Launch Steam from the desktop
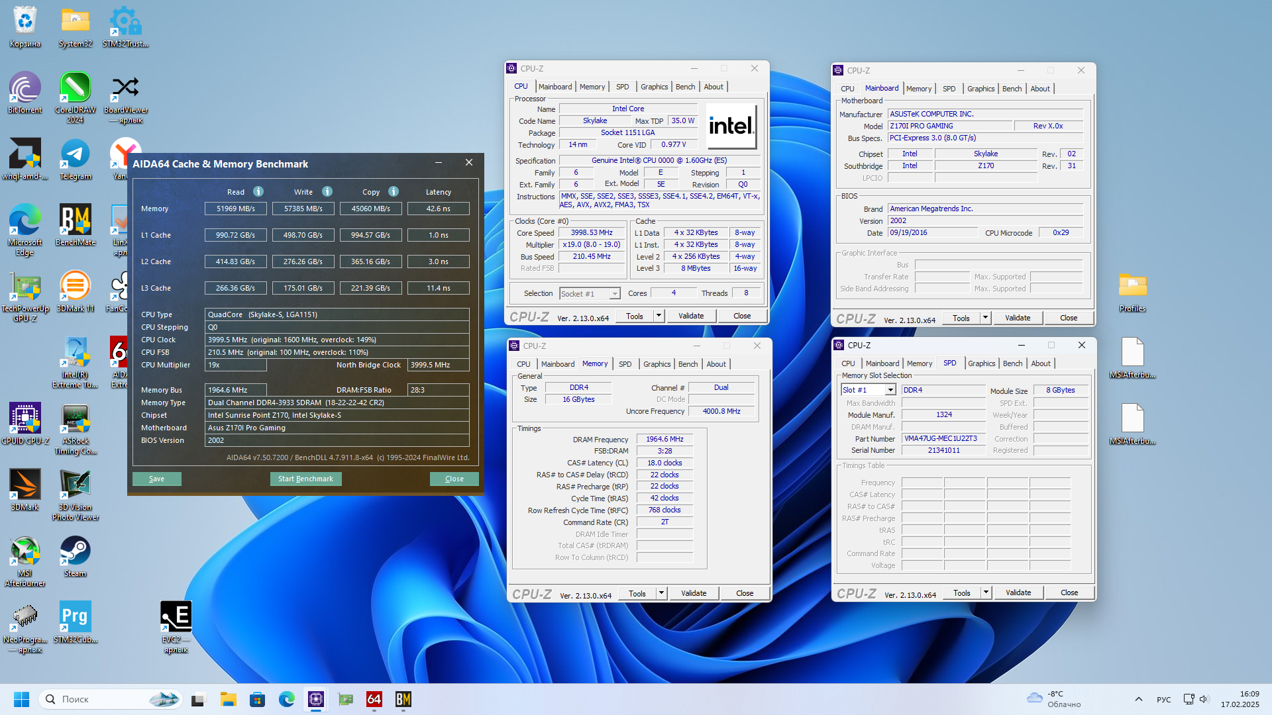Image resolution: width=1272 pixels, height=715 pixels. point(76,556)
